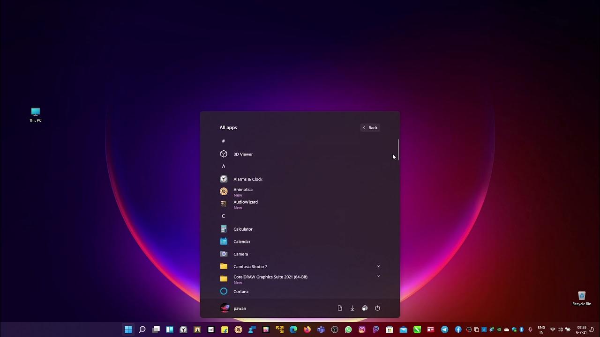Open the volume speaker tray icon

[x=560, y=330]
